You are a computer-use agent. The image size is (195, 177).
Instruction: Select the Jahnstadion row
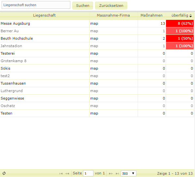pyautogui.click(x=97, y=46)
